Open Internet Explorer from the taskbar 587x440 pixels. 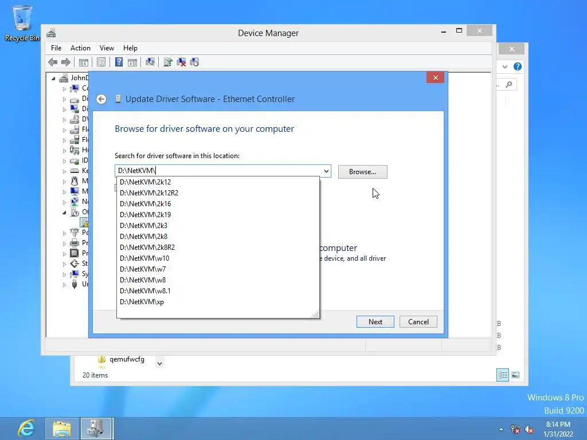click(x=26, y=429)
